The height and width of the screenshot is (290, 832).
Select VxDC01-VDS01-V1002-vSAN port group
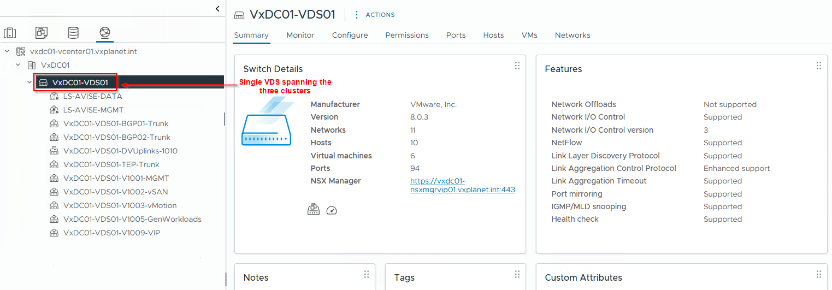pyautogui.click(x=116, y=192)
